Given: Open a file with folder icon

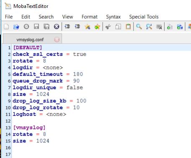Looking at the screenshot, I should 16,27.
